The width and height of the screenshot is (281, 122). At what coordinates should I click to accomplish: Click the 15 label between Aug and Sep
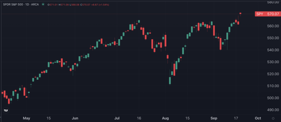point(187,118)
